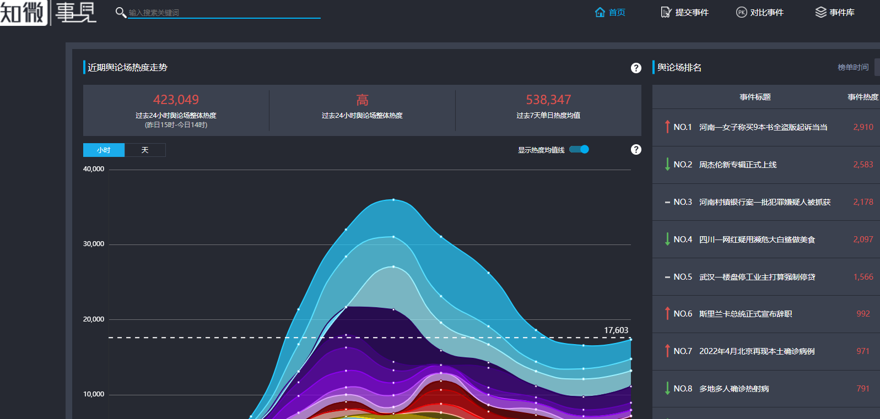Click the red up arrow at NO.1
880x419 pixels.
(x=667, y=127)
